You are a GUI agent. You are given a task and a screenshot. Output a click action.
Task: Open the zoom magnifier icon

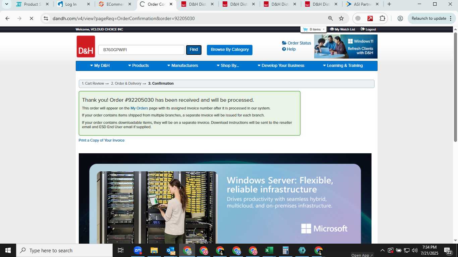[331, 18]
